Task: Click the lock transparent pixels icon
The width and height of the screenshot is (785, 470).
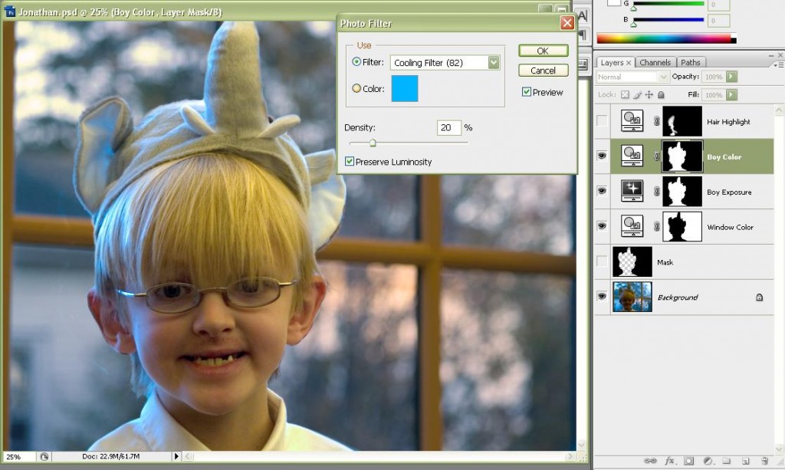Action: point(626,94)
